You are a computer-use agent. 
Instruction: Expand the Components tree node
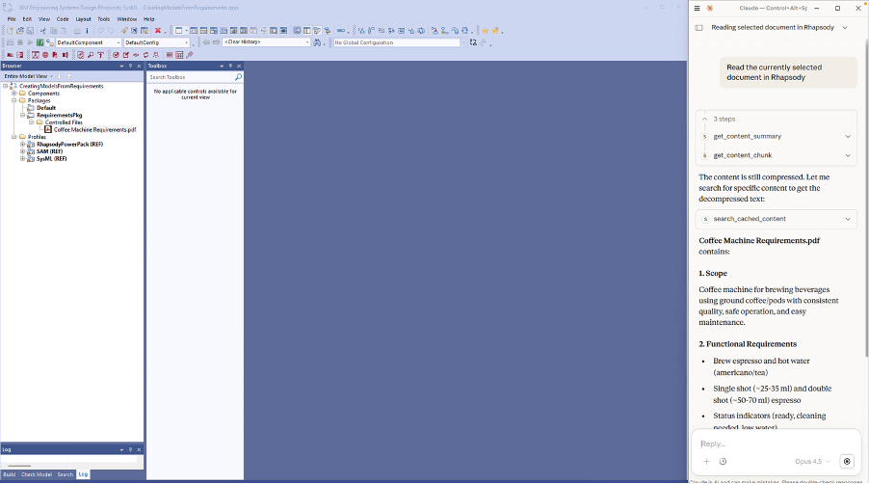click(13, 94)
